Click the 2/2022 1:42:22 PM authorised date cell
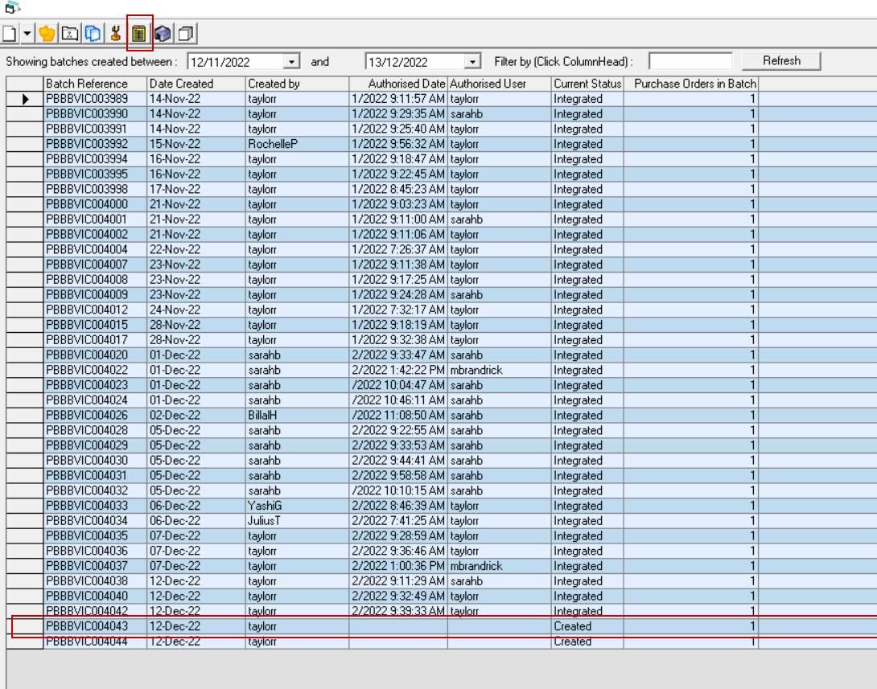Viewport: 877px width, 689px height. (x=398, y=371)
